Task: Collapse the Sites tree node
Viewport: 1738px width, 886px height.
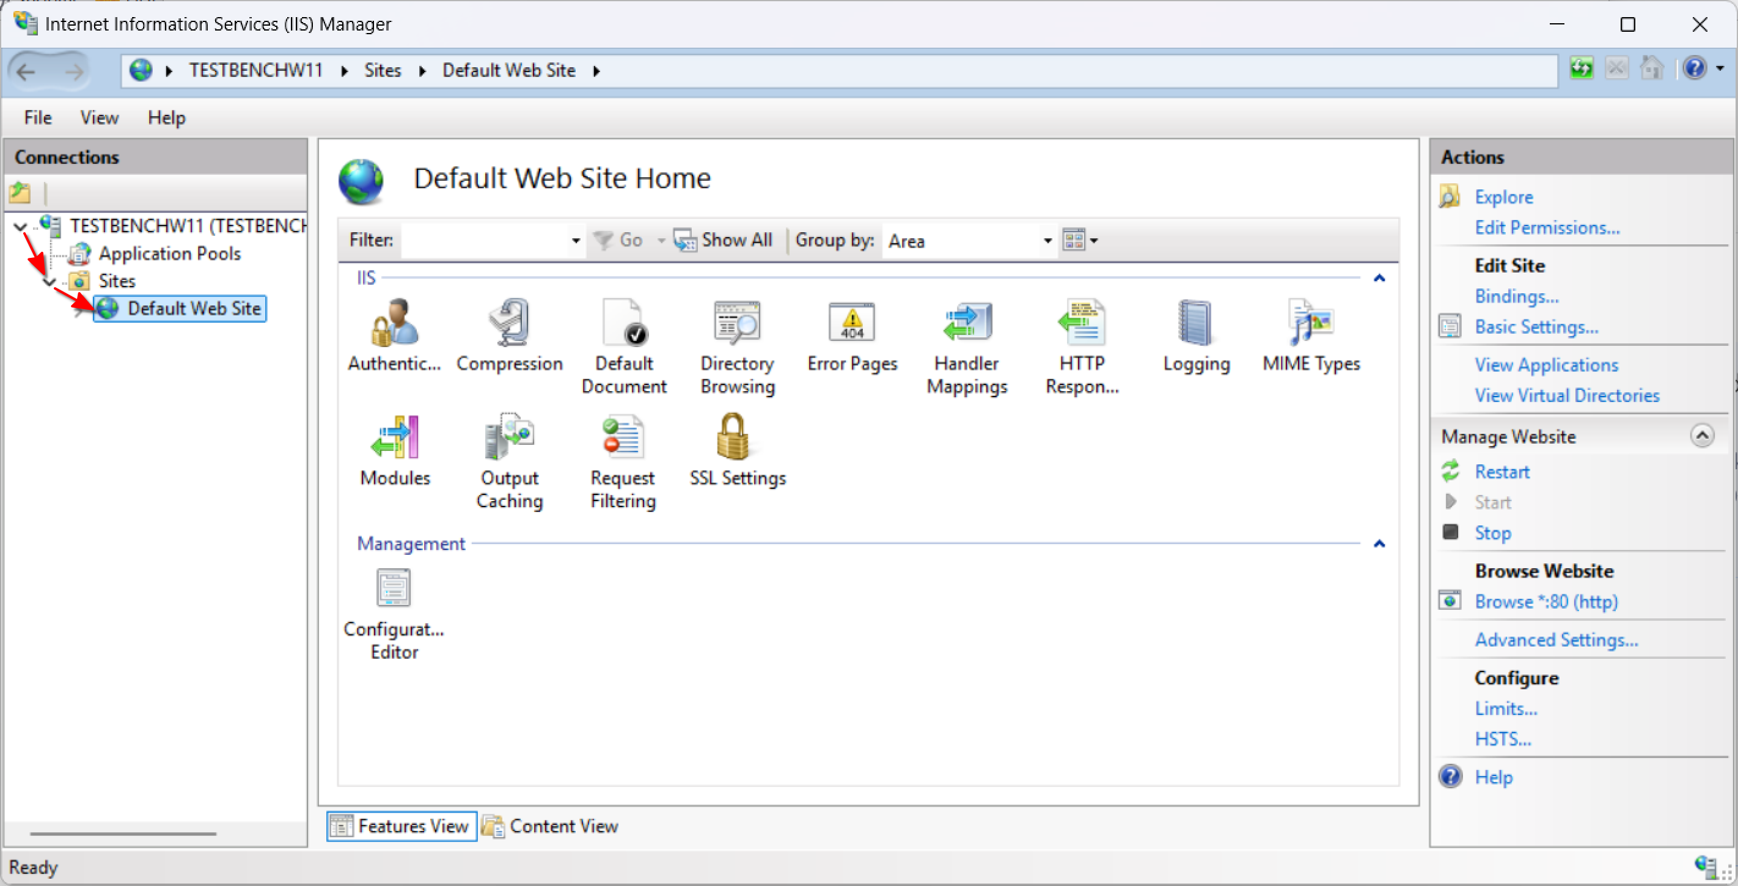Action: tap(48, 280)
